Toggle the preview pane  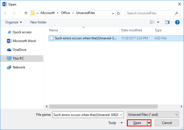[x=167, y=22]
